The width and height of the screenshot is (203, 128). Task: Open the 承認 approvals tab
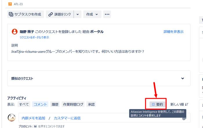click(91, 104)
